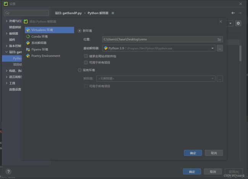
Task: Open the 高级设置 settings page
Action: 15,89
